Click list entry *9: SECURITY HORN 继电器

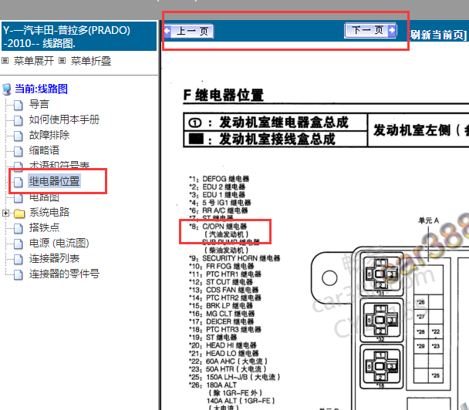pos(235,258)
